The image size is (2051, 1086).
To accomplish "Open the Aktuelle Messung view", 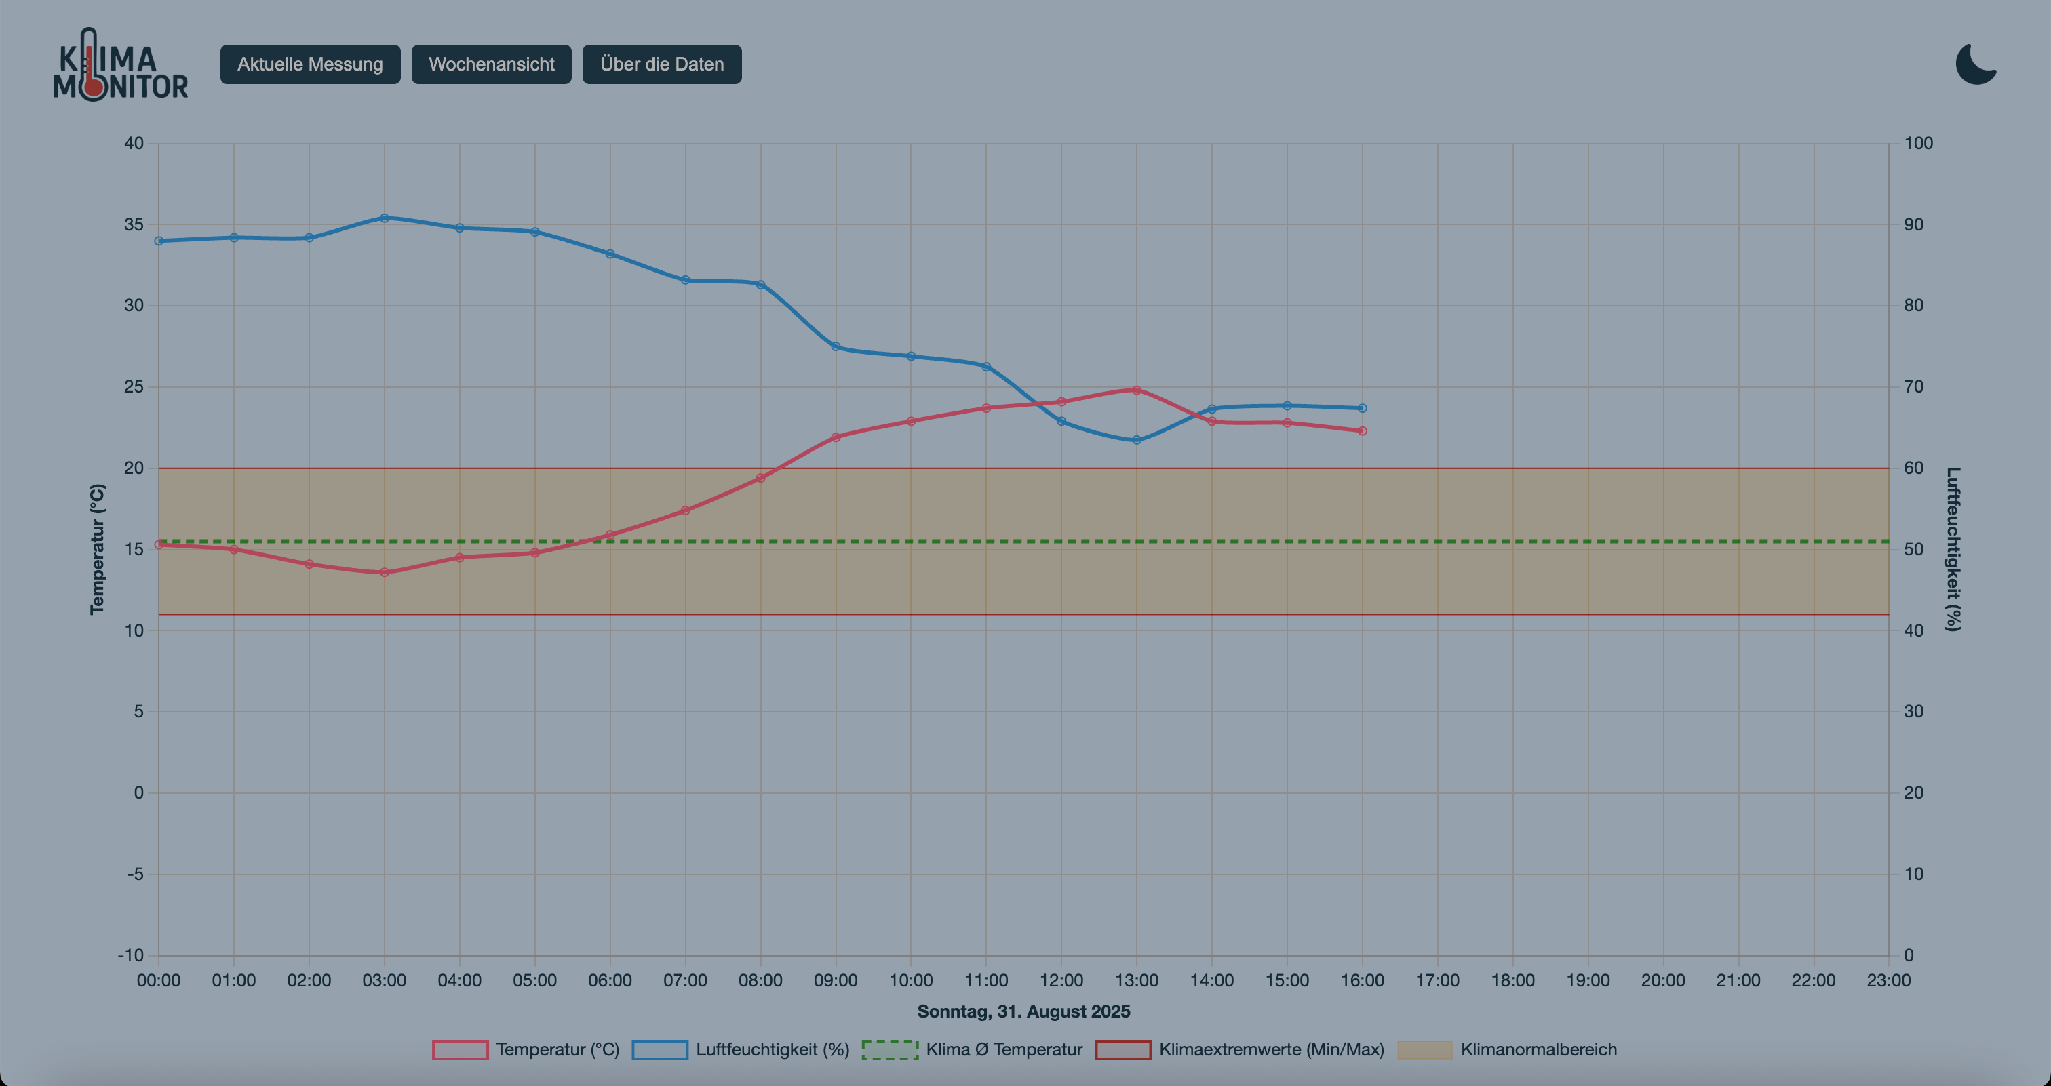I will coord(310,64).
